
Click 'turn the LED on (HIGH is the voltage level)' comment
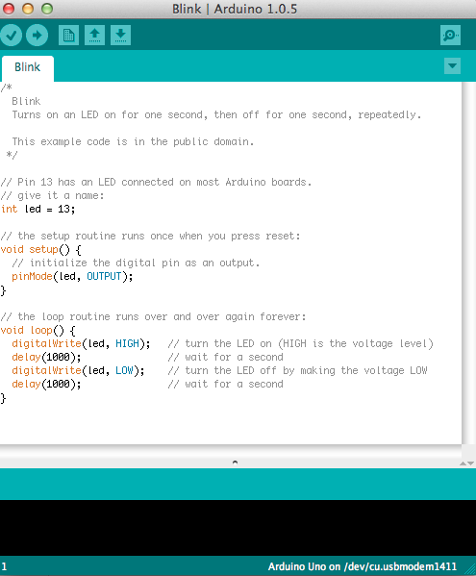301,344
